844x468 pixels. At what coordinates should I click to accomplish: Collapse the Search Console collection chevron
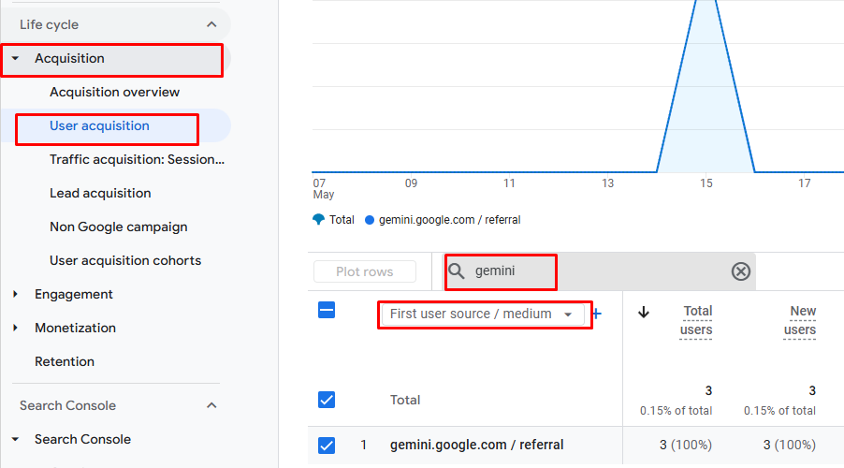(x=211, y=405)
